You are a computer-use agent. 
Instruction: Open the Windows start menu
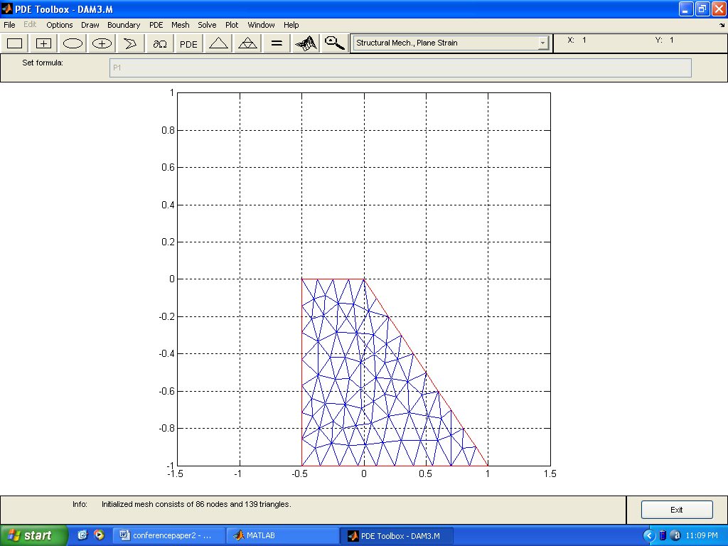pos(33,535)
